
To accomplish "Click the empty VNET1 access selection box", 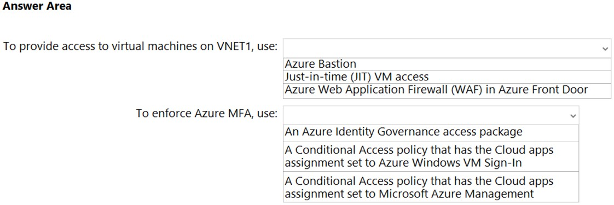I will tap(447, 48).
